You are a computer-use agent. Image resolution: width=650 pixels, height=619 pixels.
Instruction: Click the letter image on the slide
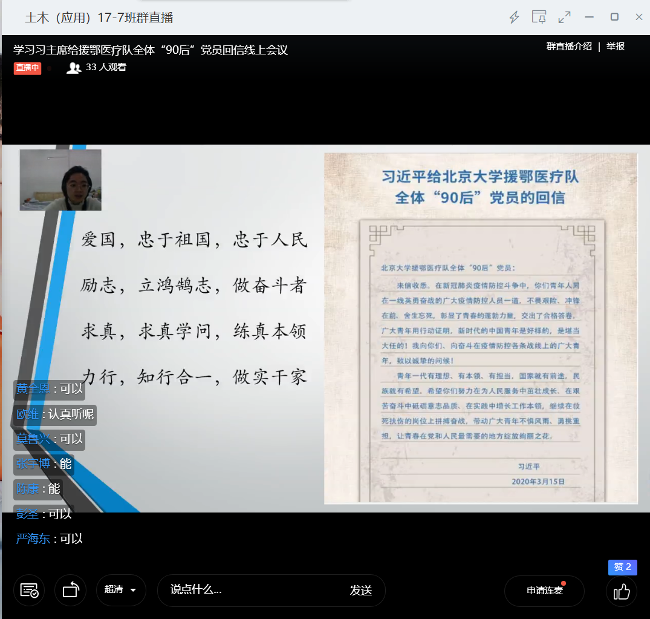tap(481, 328)
